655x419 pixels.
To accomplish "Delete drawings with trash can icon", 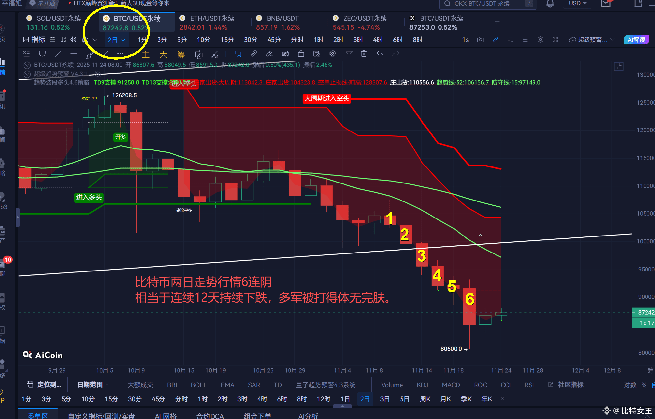I will 364,54.
